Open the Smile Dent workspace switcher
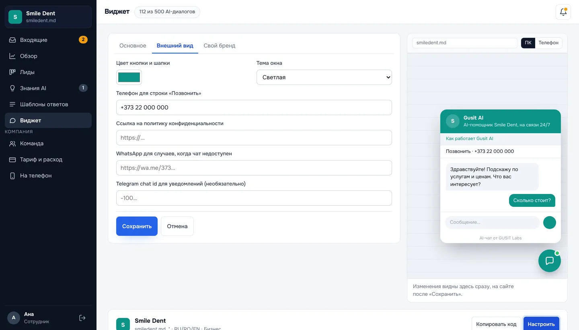Image resolution: width=579 pixels, height=330 pixels. (48, 17)
